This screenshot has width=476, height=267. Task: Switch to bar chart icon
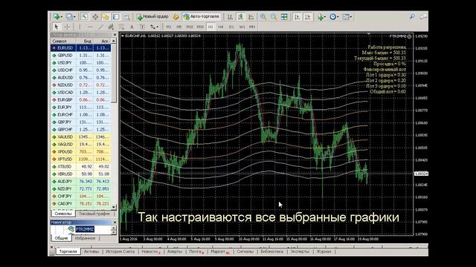click(x=230, y=16)
